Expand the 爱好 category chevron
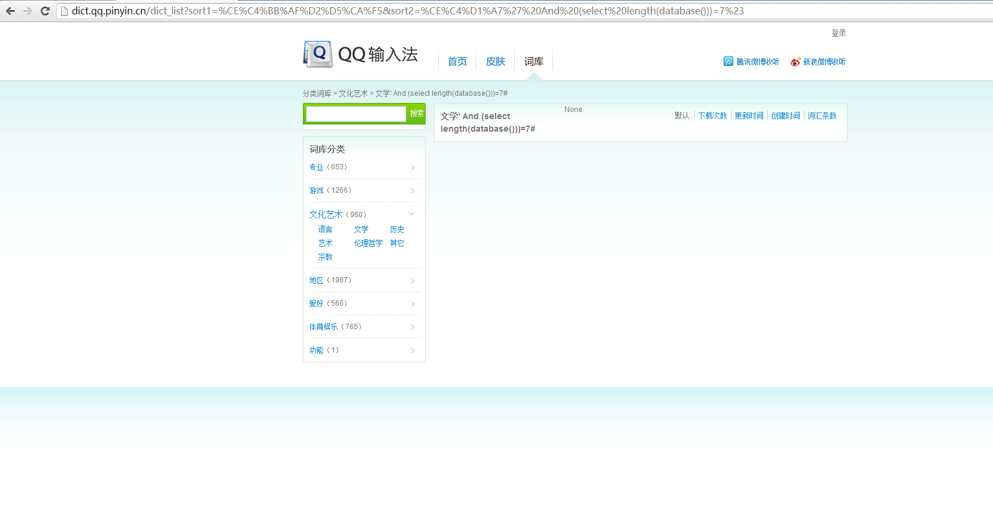The image size is (993, 532). tap(412, 304)
